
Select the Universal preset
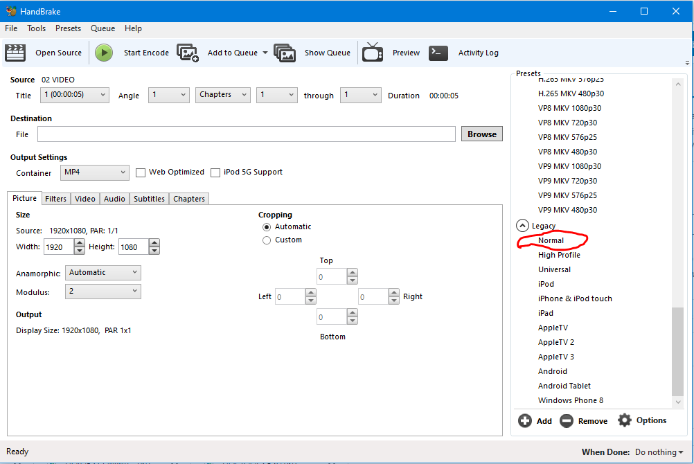(x=554, y=269)
